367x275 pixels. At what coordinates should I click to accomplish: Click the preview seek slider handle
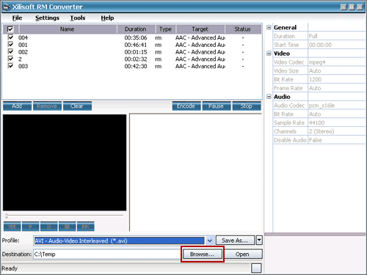coord(7,216)
